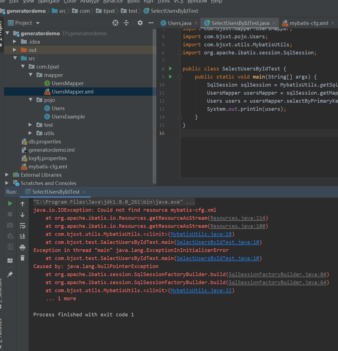Click breadcrumb bjsxt in navigation bar
338x351 pixels.
105,11
